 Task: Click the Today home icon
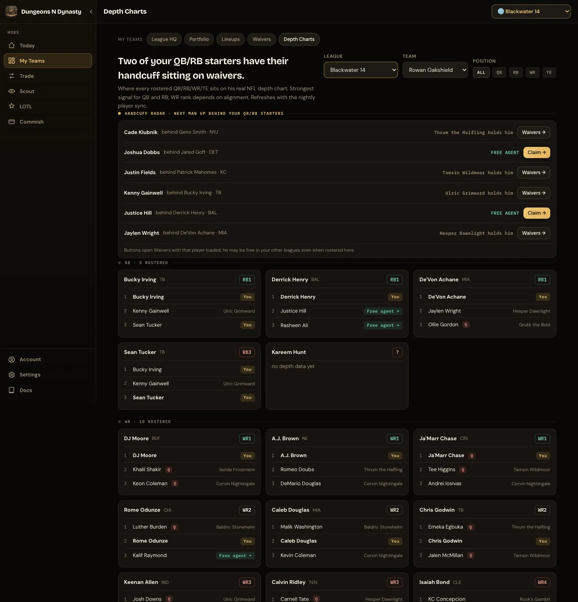[12, 45]
